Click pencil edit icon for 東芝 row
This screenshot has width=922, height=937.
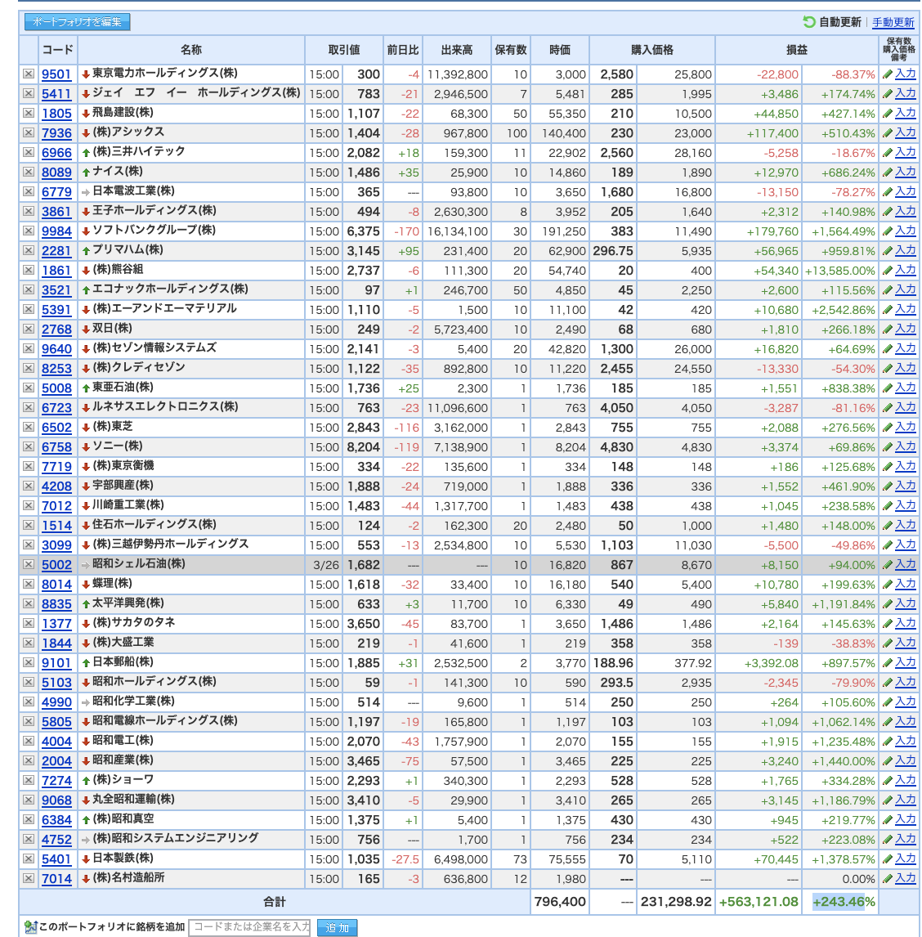pos(888,428)
